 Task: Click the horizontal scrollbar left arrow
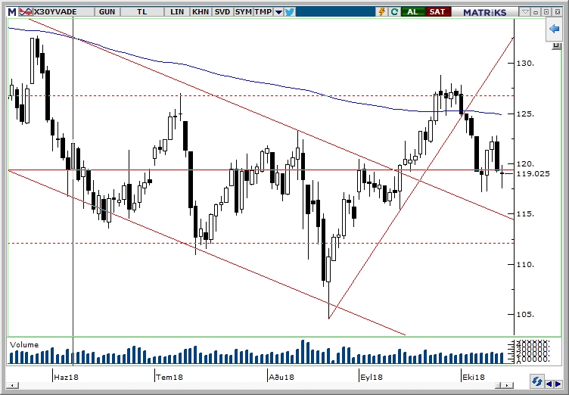[x=13, y=385]
